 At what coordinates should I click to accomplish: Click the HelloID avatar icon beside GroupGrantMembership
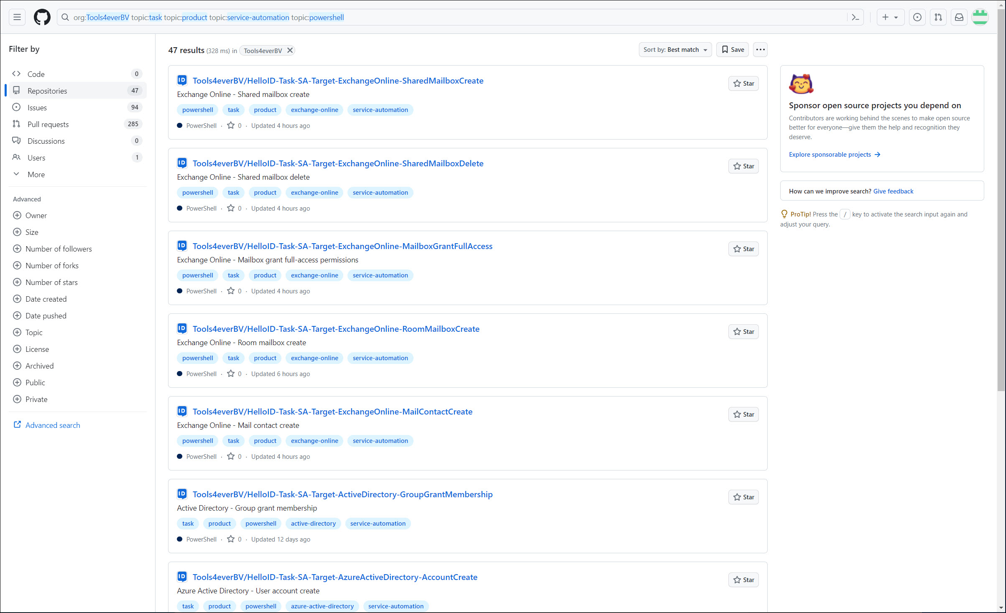point(182,494)
